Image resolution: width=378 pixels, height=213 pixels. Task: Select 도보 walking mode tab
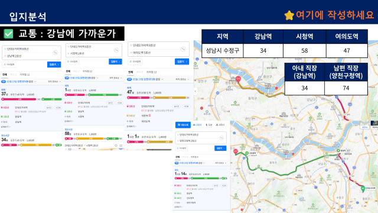208,125
